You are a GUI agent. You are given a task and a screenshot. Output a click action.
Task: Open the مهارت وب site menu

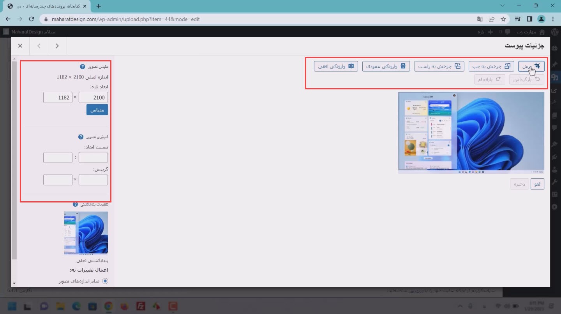coord(531,32)
